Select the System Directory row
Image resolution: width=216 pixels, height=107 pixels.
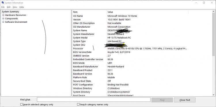(x=130, y=92)
